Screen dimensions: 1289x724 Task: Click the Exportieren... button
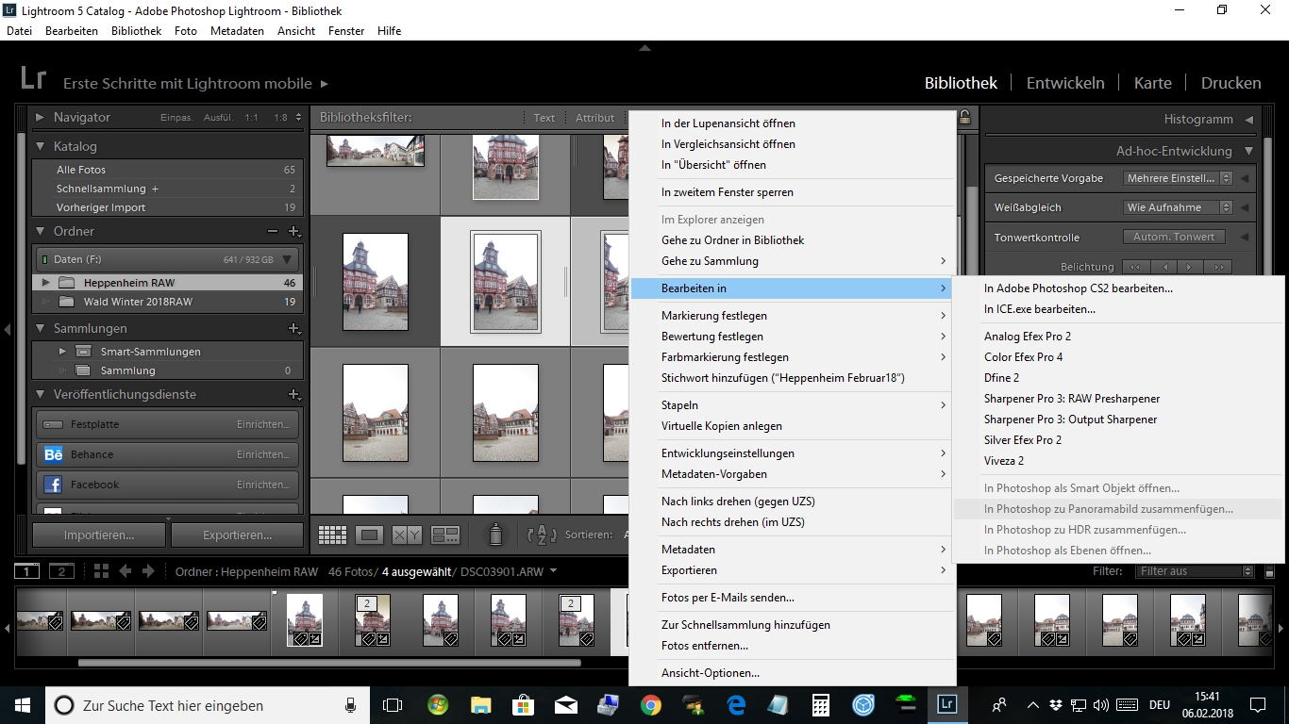click(x=237, y=535)
